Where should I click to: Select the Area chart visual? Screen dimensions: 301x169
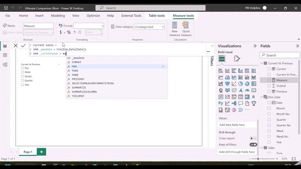coord(227,77)
